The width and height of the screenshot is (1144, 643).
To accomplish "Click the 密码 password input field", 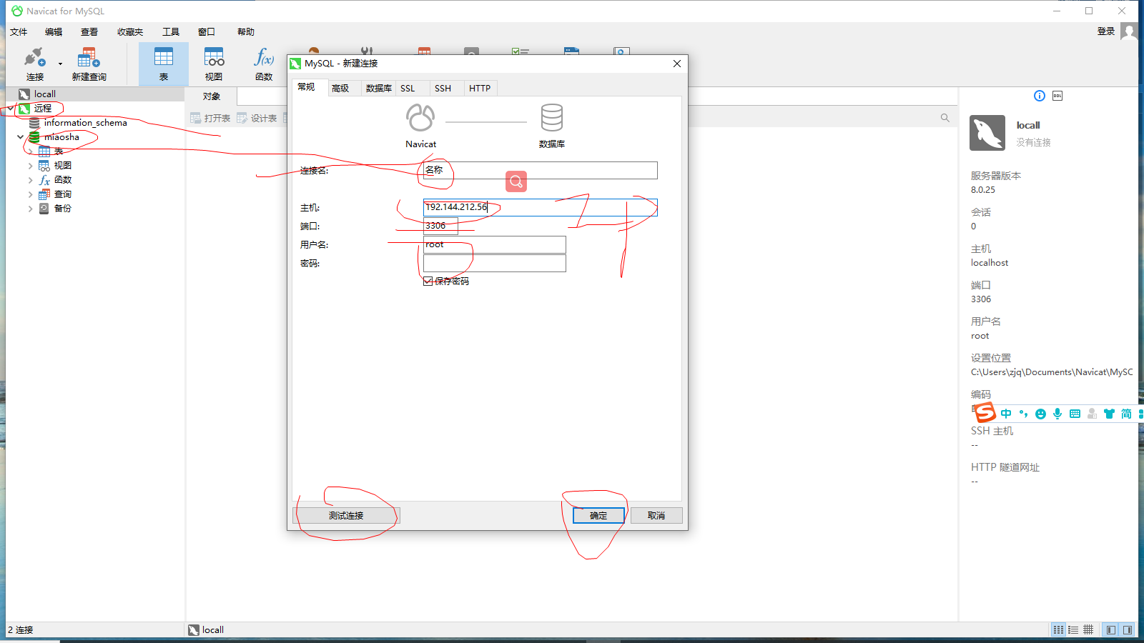I will pos(494,263).
